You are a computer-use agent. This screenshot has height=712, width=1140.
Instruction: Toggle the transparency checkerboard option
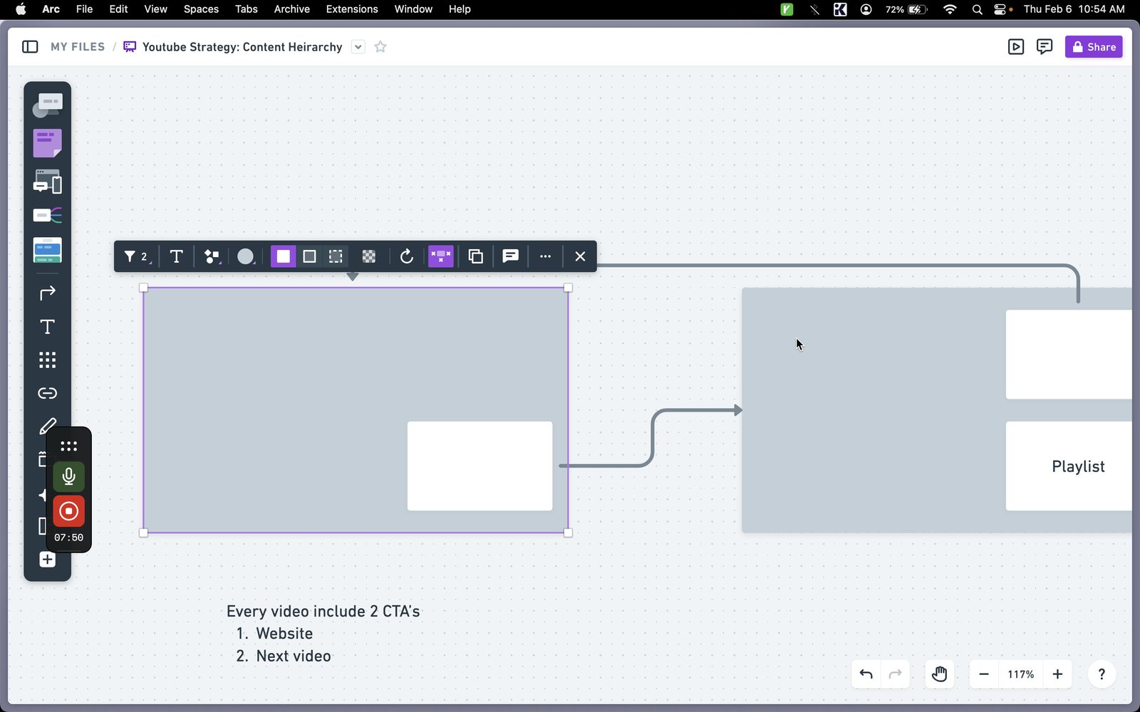click(x=368, y=256)
